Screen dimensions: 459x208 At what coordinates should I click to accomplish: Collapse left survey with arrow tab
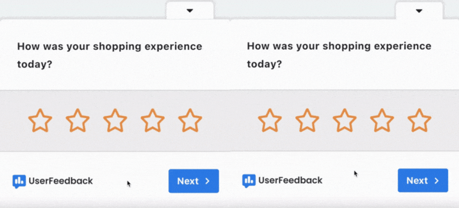[x=190, y=11]
